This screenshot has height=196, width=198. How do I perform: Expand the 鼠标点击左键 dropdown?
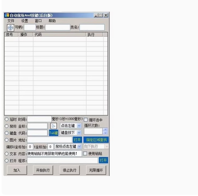point(79,147)
